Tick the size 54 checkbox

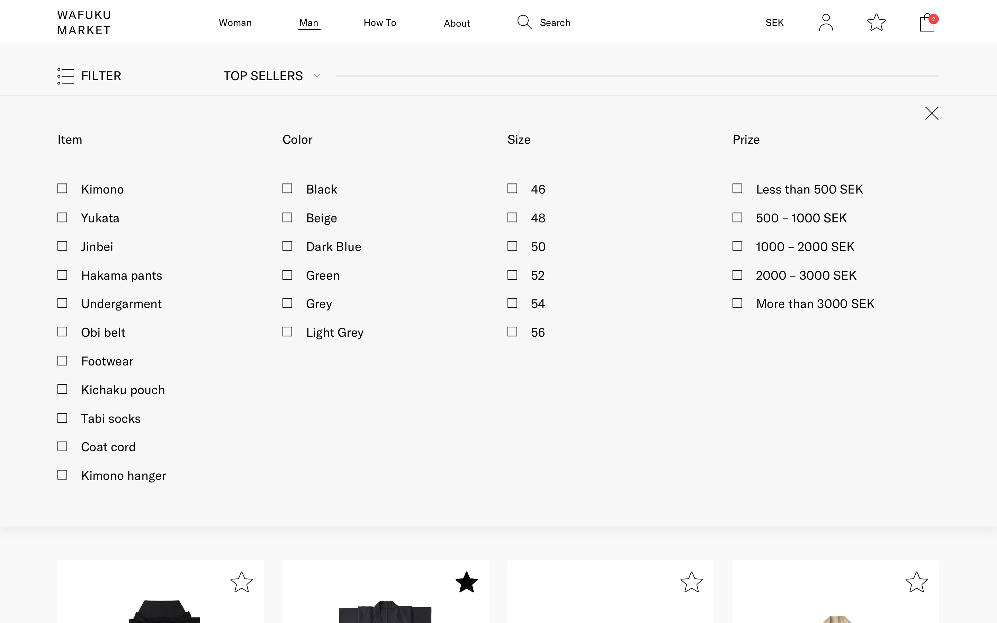[512, 303]
